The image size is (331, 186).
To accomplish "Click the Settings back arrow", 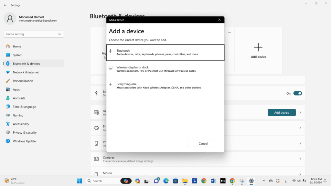I will tap(5, 5).
